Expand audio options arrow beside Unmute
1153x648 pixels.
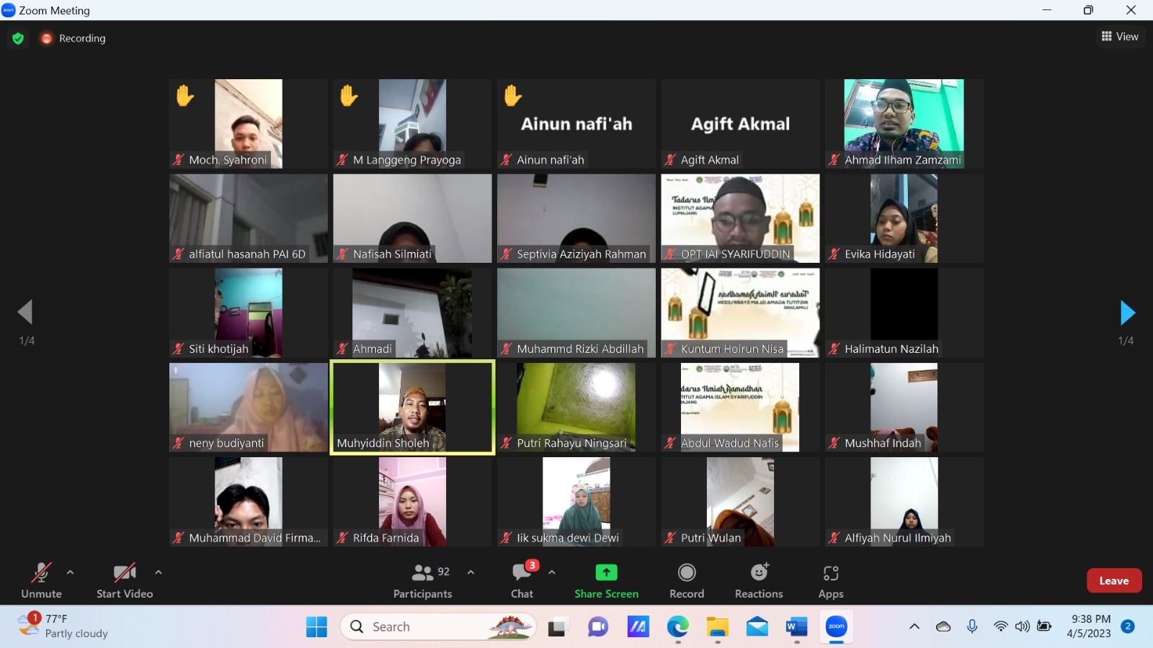pos(70,572)
